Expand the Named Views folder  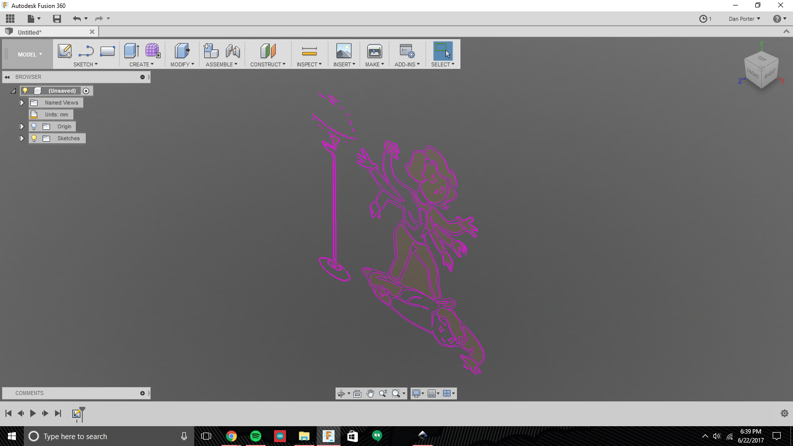coord(22,103)
